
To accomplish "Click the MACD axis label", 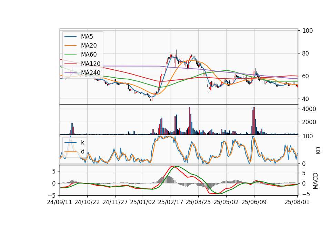I will click(315, 181).
